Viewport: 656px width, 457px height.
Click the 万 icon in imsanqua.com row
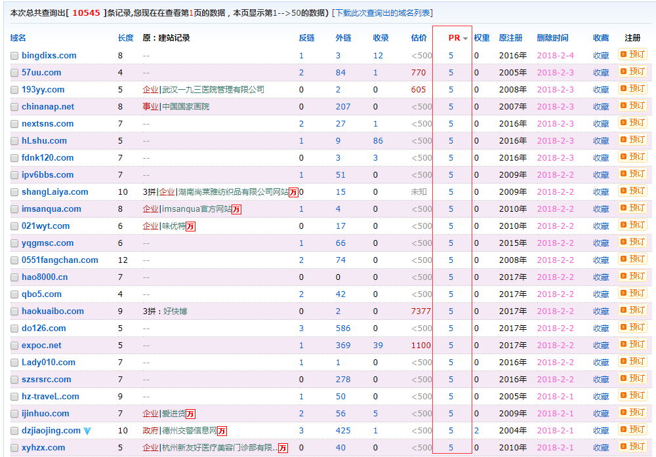[x=236, y=209]
